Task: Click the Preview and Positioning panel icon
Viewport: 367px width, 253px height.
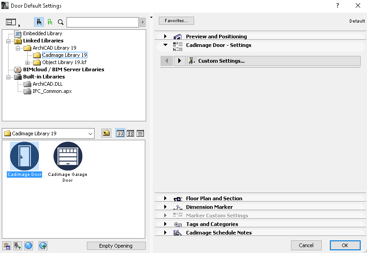Action: [x=178, y=37]
